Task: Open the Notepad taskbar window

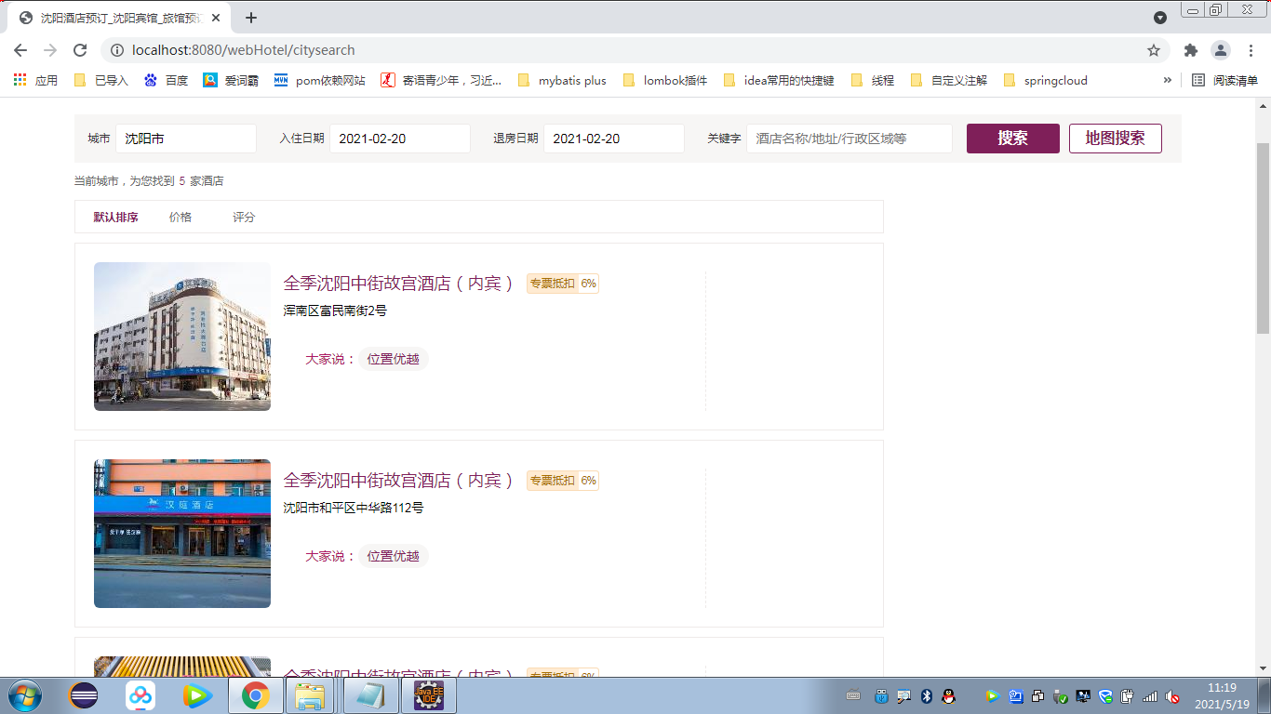Action: 370,695
